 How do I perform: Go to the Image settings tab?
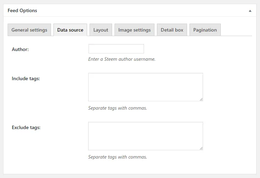tap(134, 30)
